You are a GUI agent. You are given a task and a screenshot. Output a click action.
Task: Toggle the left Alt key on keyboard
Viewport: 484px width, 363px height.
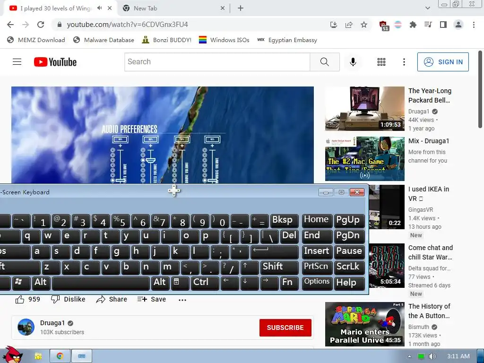click(x=42, y=283)
